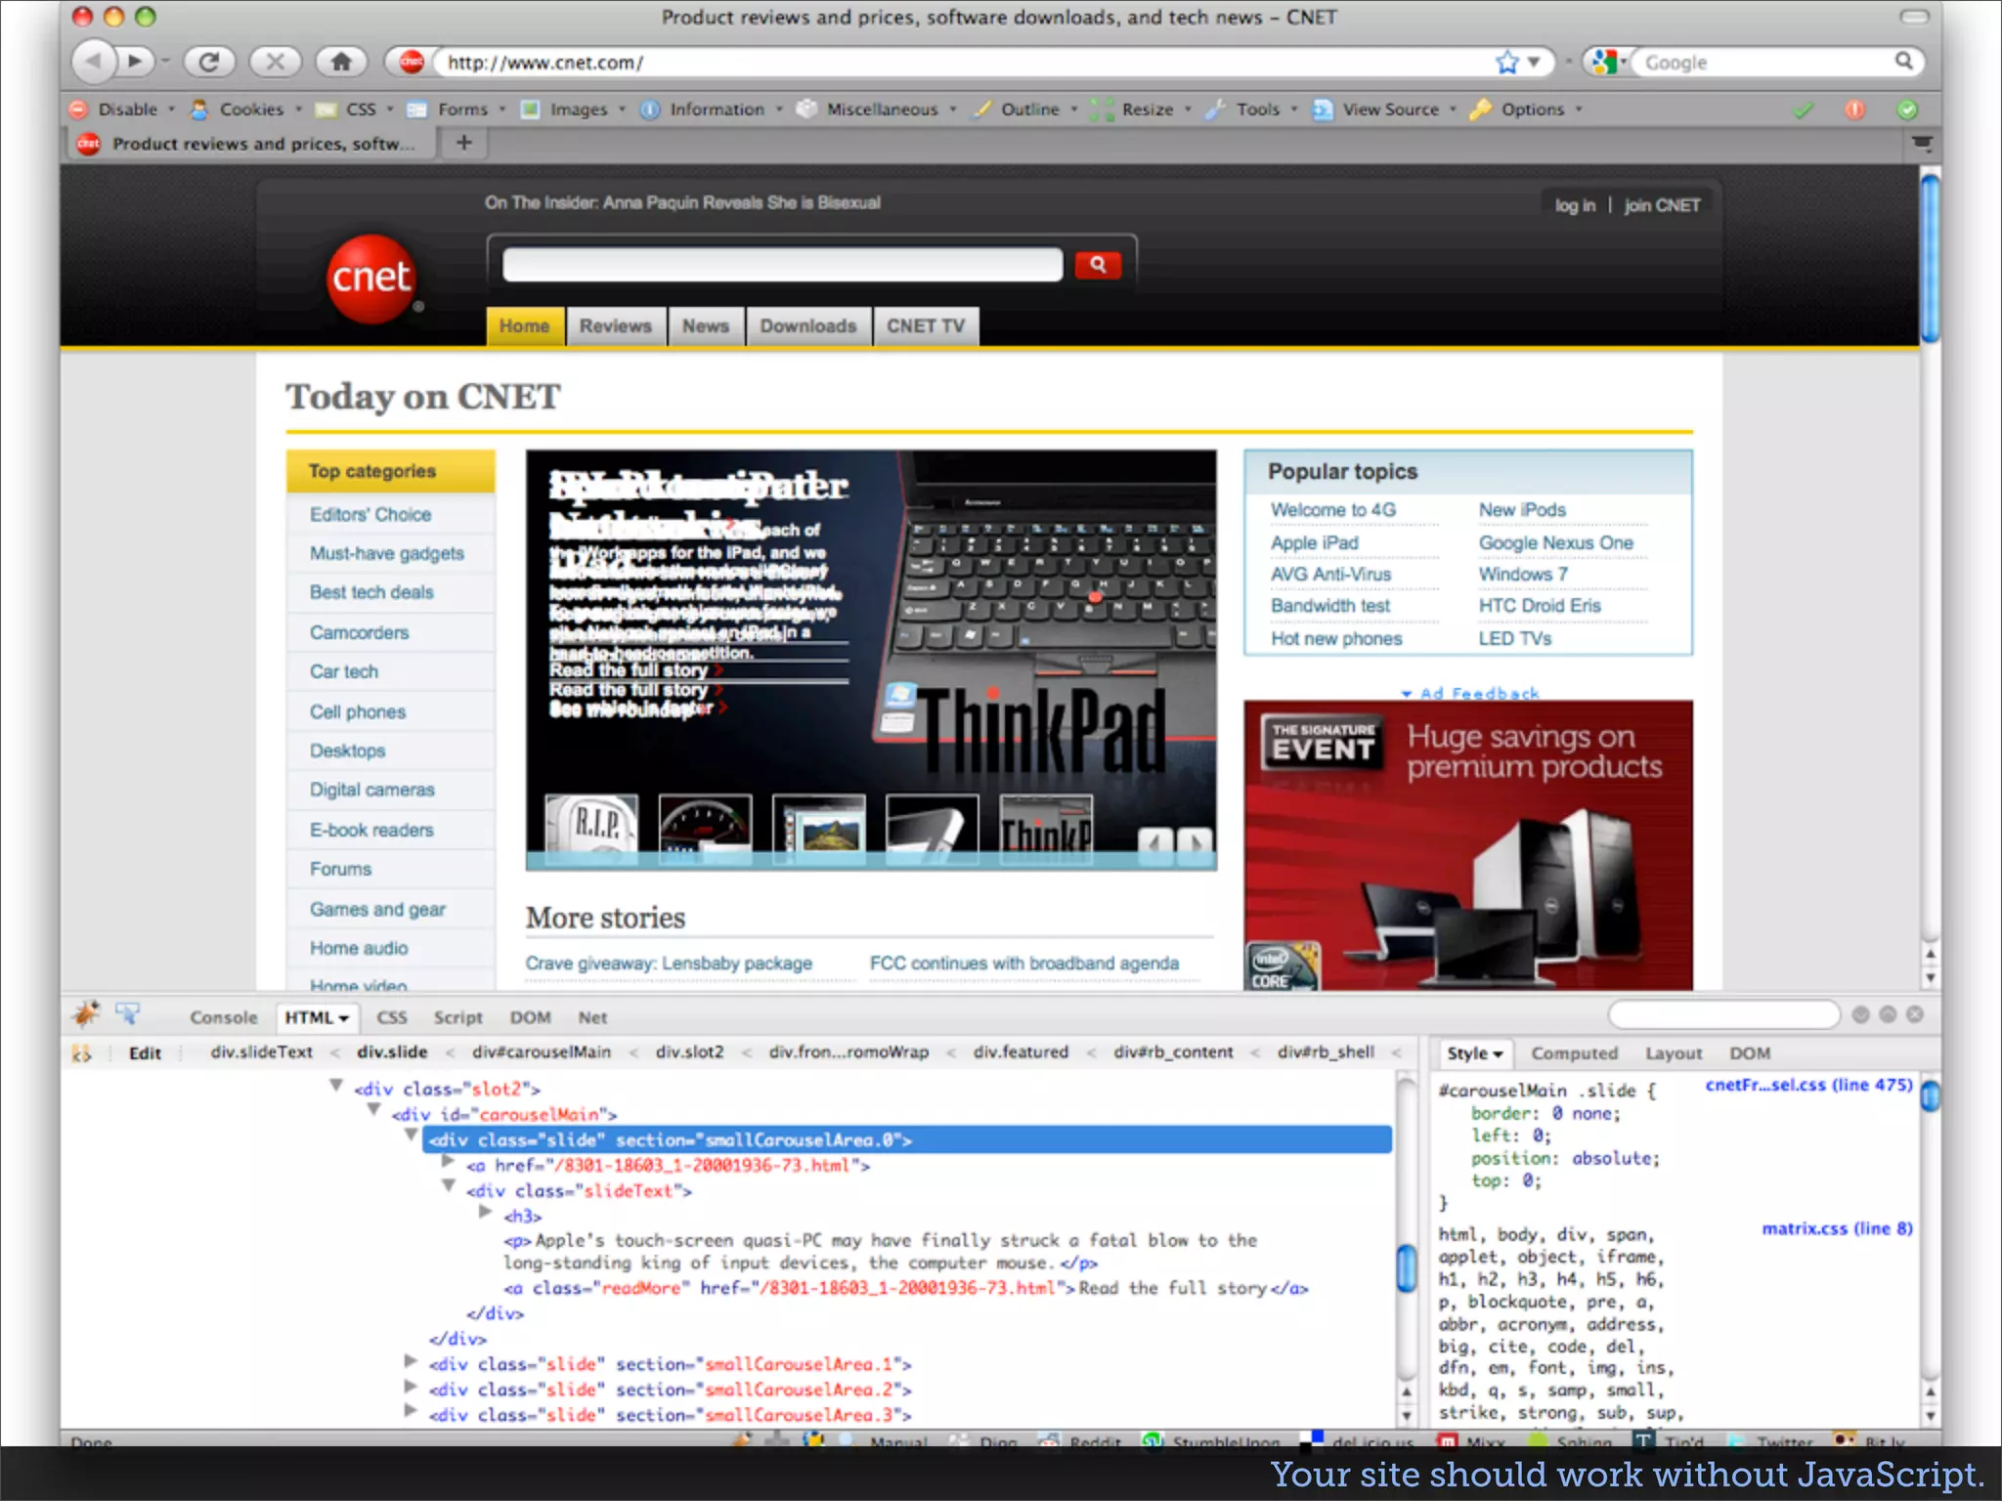Collapse the div id carouselMain node

pyautogui.click(x=373, y=1110)
